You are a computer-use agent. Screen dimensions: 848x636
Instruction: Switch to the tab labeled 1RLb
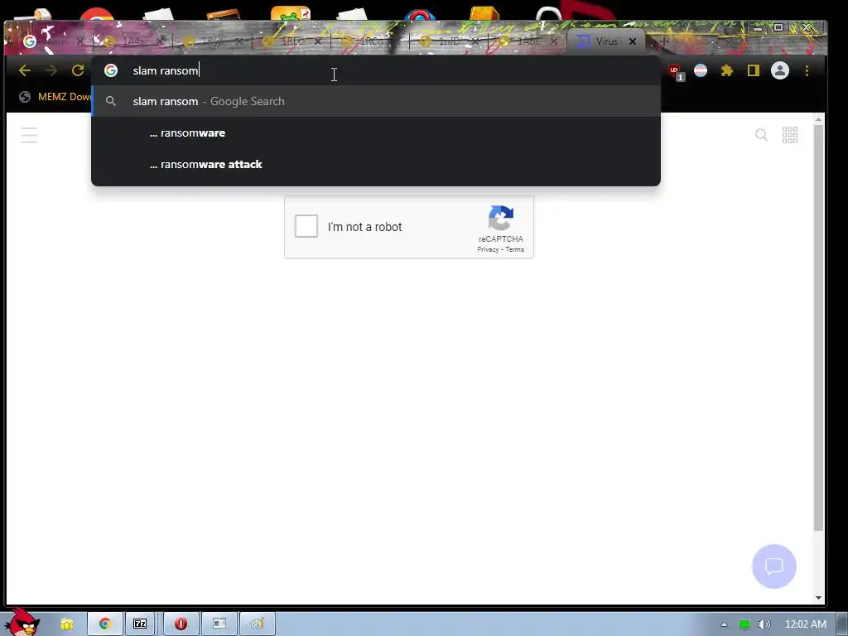click(292, 41)
